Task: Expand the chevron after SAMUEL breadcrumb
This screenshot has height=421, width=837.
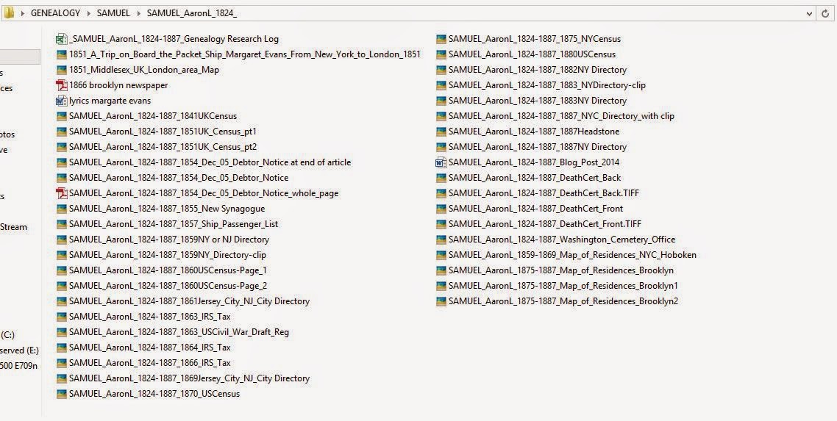Action: click(139, 13)
